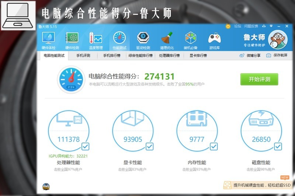Click the speedometer gauge score icon
Viewport: 295px width, 196px height.
point(71,80)
